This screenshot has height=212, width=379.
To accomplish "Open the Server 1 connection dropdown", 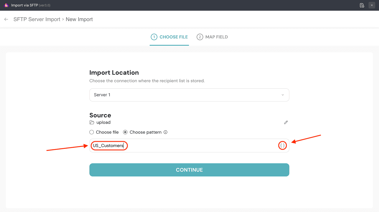I will [x=189, y=95].
